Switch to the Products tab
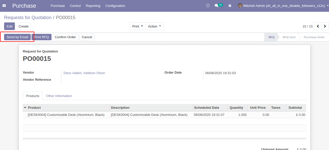Viewport: 329px width, 150px height. [x=33, y=96]
